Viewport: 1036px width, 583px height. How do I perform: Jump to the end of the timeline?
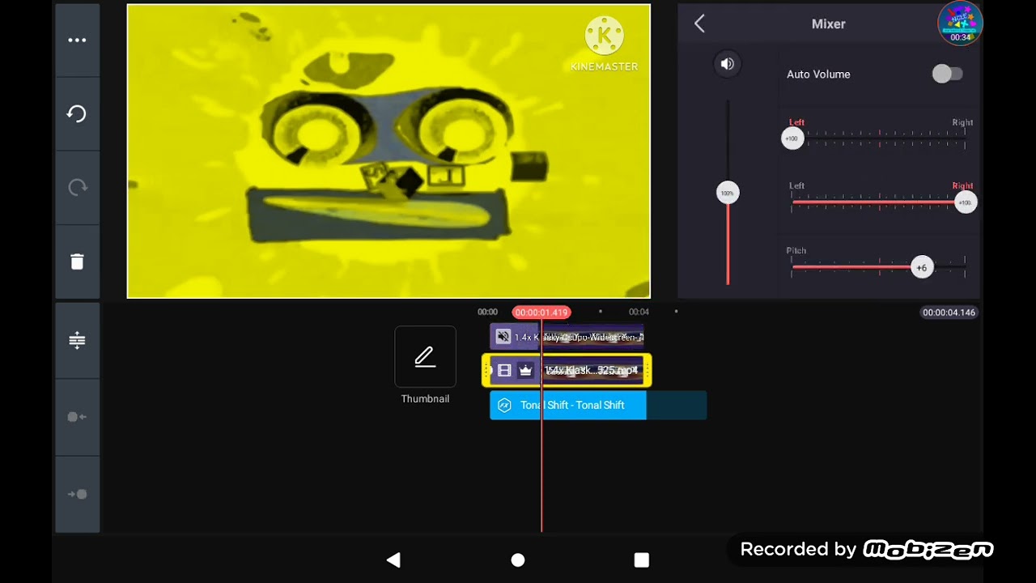click(x=77, y=494)
